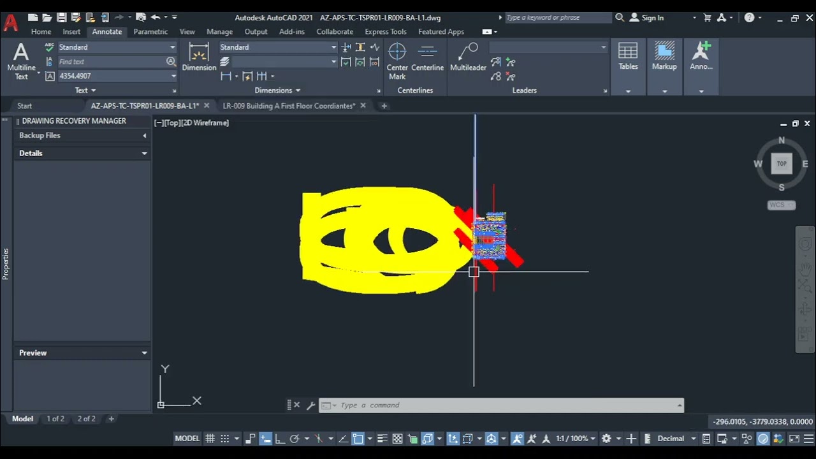Toggle the drawing grid display
Screen dimensions: 816x459
click(x=210, y=439)
